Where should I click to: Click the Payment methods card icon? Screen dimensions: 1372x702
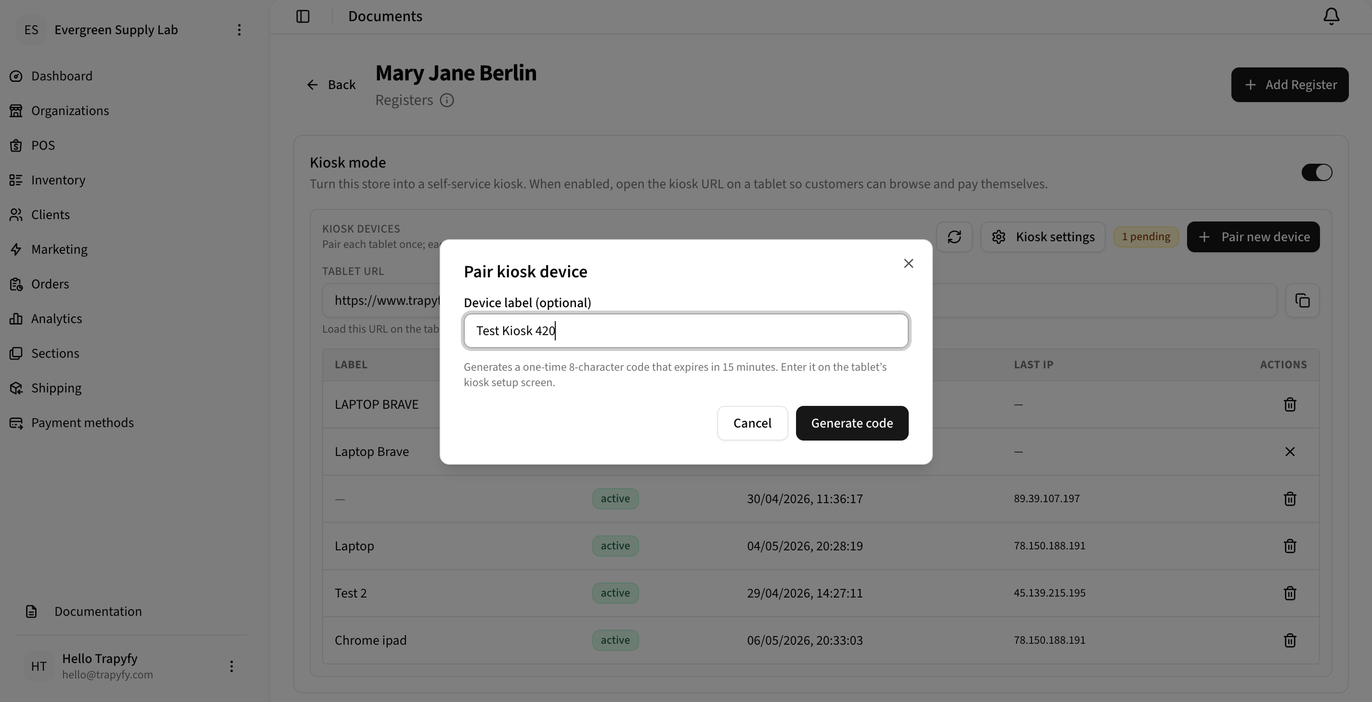[16, 422]
